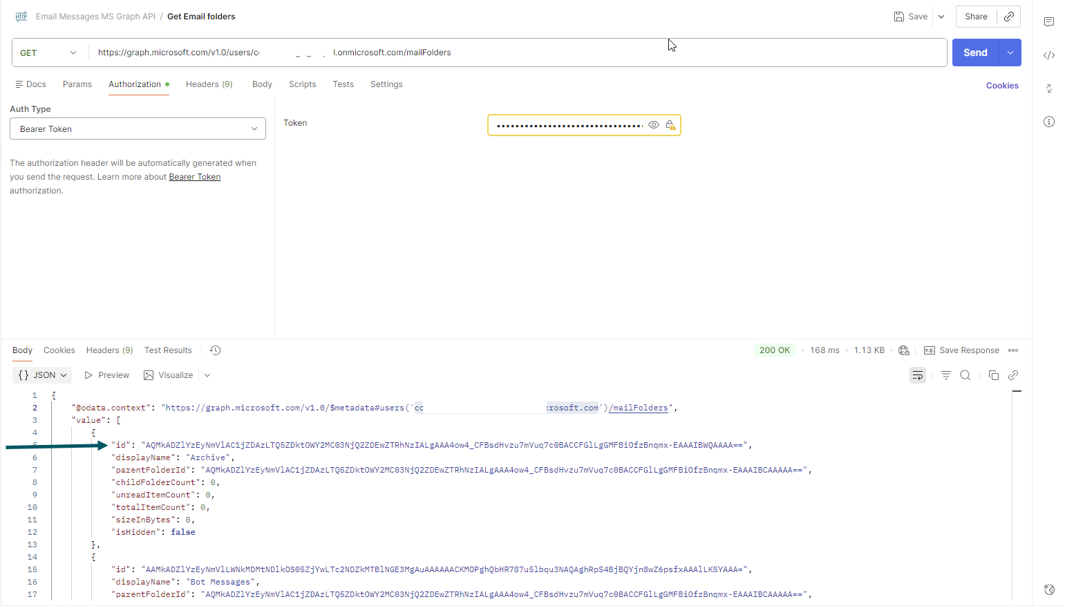The image size is (1065, 606).
Task: Open the response history clock icon
Action: [x=215, y=350]
